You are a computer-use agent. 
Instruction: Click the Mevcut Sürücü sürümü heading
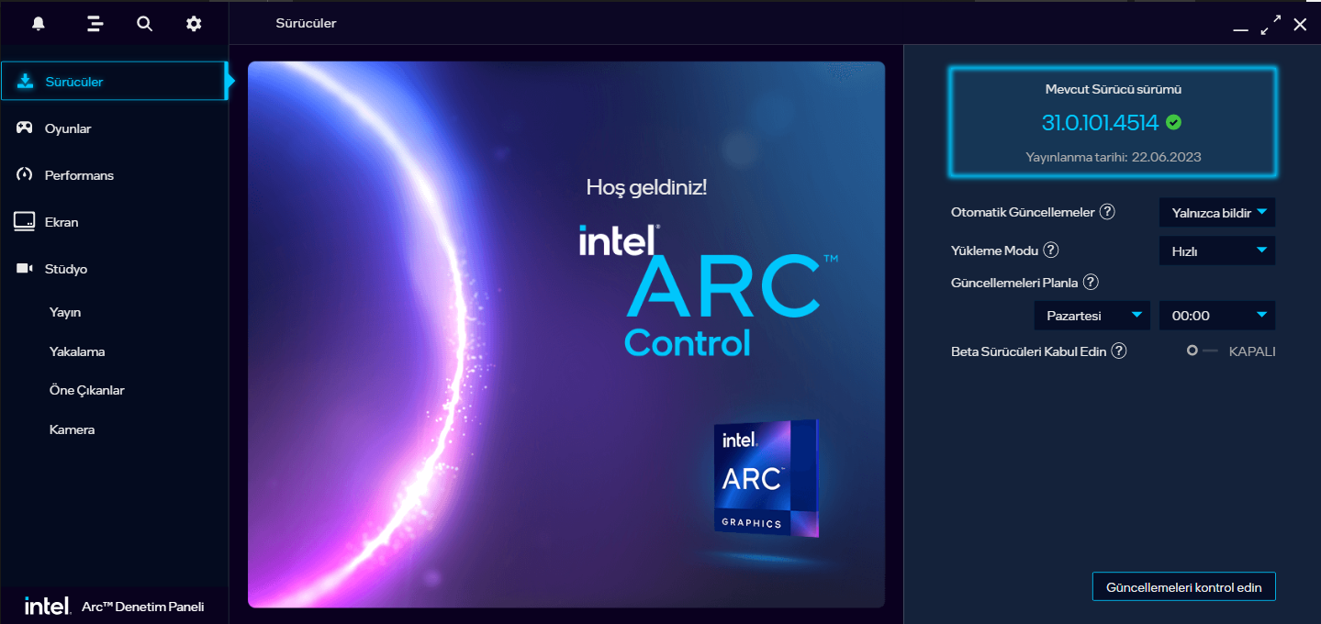[1113, 90]
